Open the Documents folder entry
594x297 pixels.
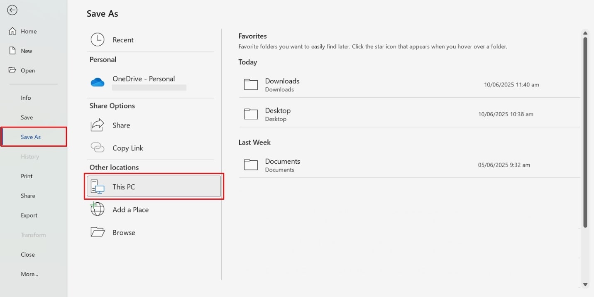(x=409, y=164)
